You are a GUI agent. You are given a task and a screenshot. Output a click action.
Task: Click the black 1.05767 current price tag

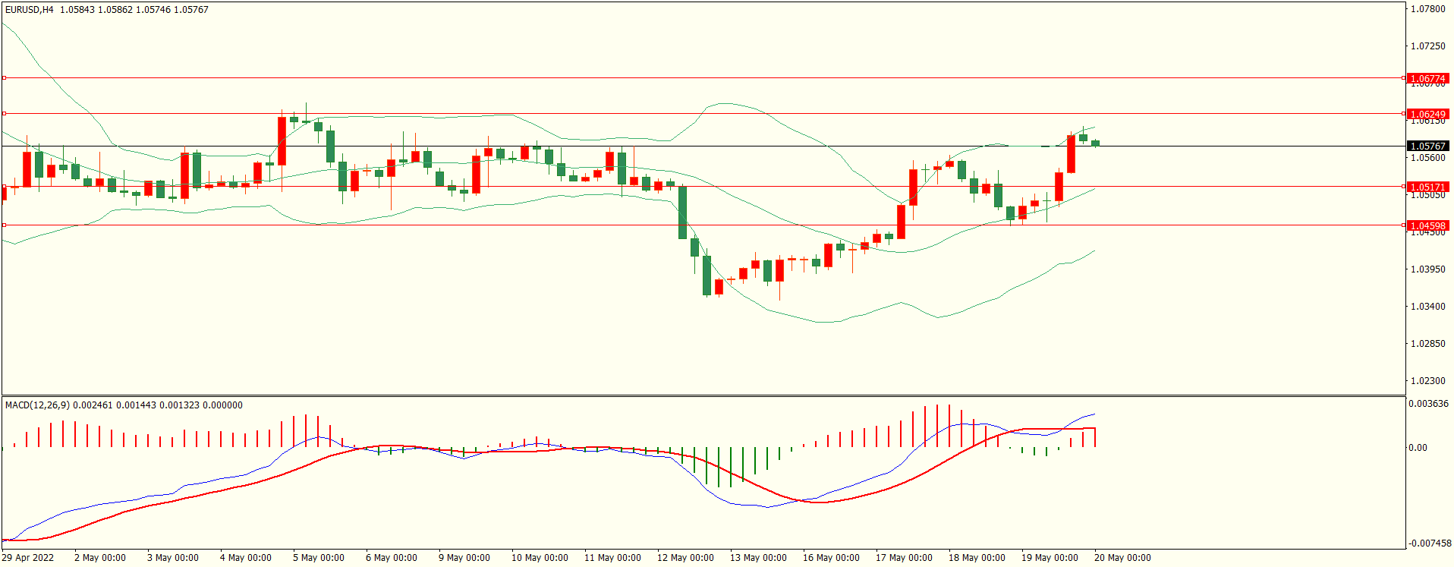click(x=1427, y=146)
